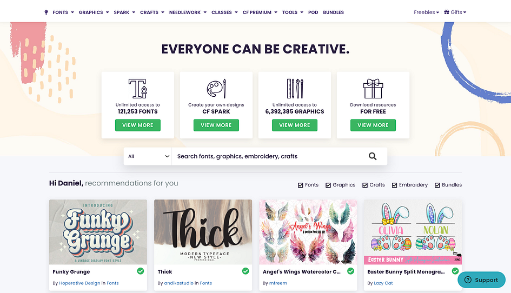Viewport: 511px width, 293px height.
Task: Click the font letter T icon
Action: pos(137,88)
